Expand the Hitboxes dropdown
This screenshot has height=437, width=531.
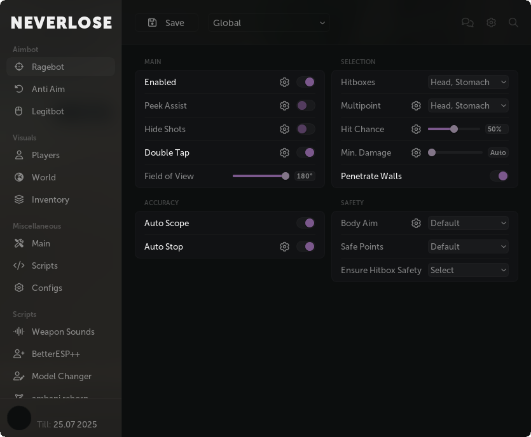coord(468,82)
